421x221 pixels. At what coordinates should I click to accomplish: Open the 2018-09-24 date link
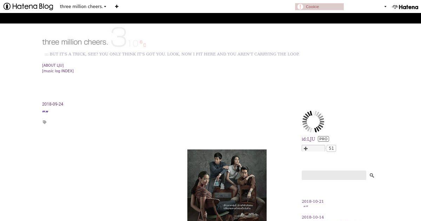[x=53, y=104]
